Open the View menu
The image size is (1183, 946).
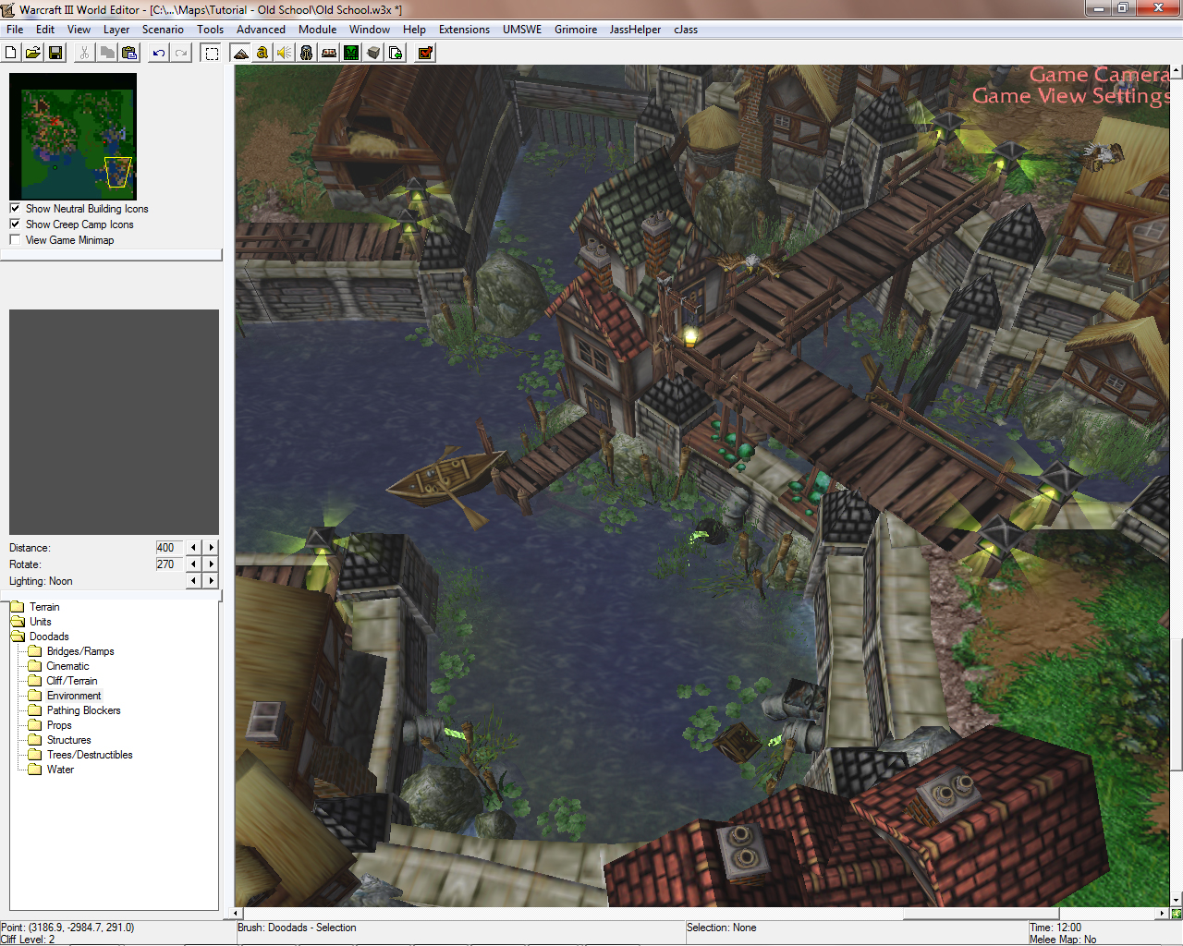pyautogui.click(x=79, y=30)
